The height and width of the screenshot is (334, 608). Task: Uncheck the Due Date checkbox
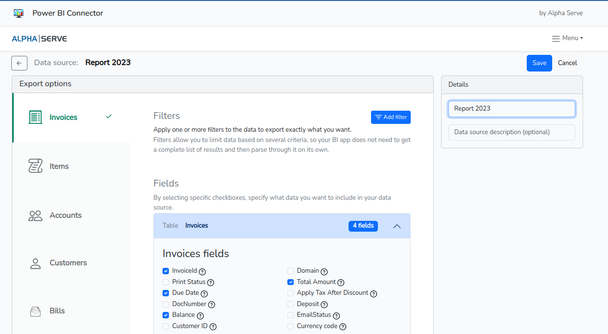[165, 293]
